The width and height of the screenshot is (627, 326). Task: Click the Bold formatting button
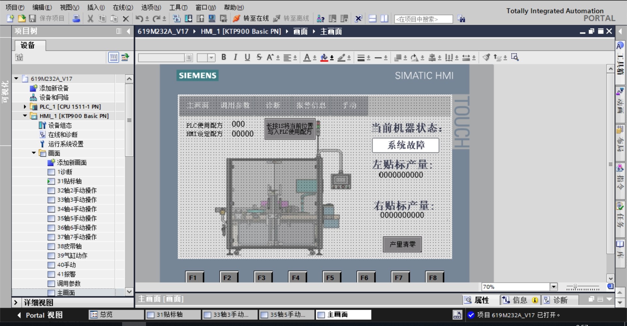coord(224,57)
